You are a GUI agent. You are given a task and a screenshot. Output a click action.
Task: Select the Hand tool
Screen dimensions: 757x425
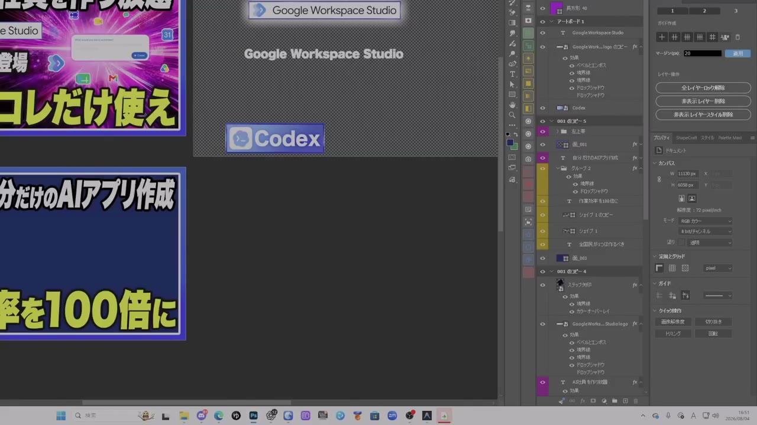tap(512, 105)
